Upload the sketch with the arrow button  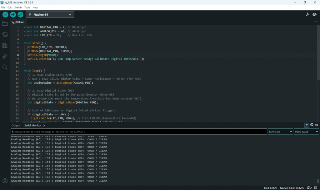(13, 14)
